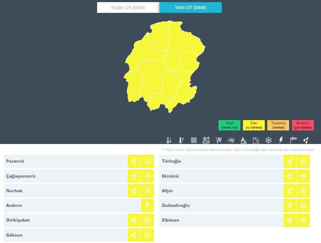The width and height of the screenshot is (321, 243).
Task: Select the avalanche mountain icon
Action: 244,140
